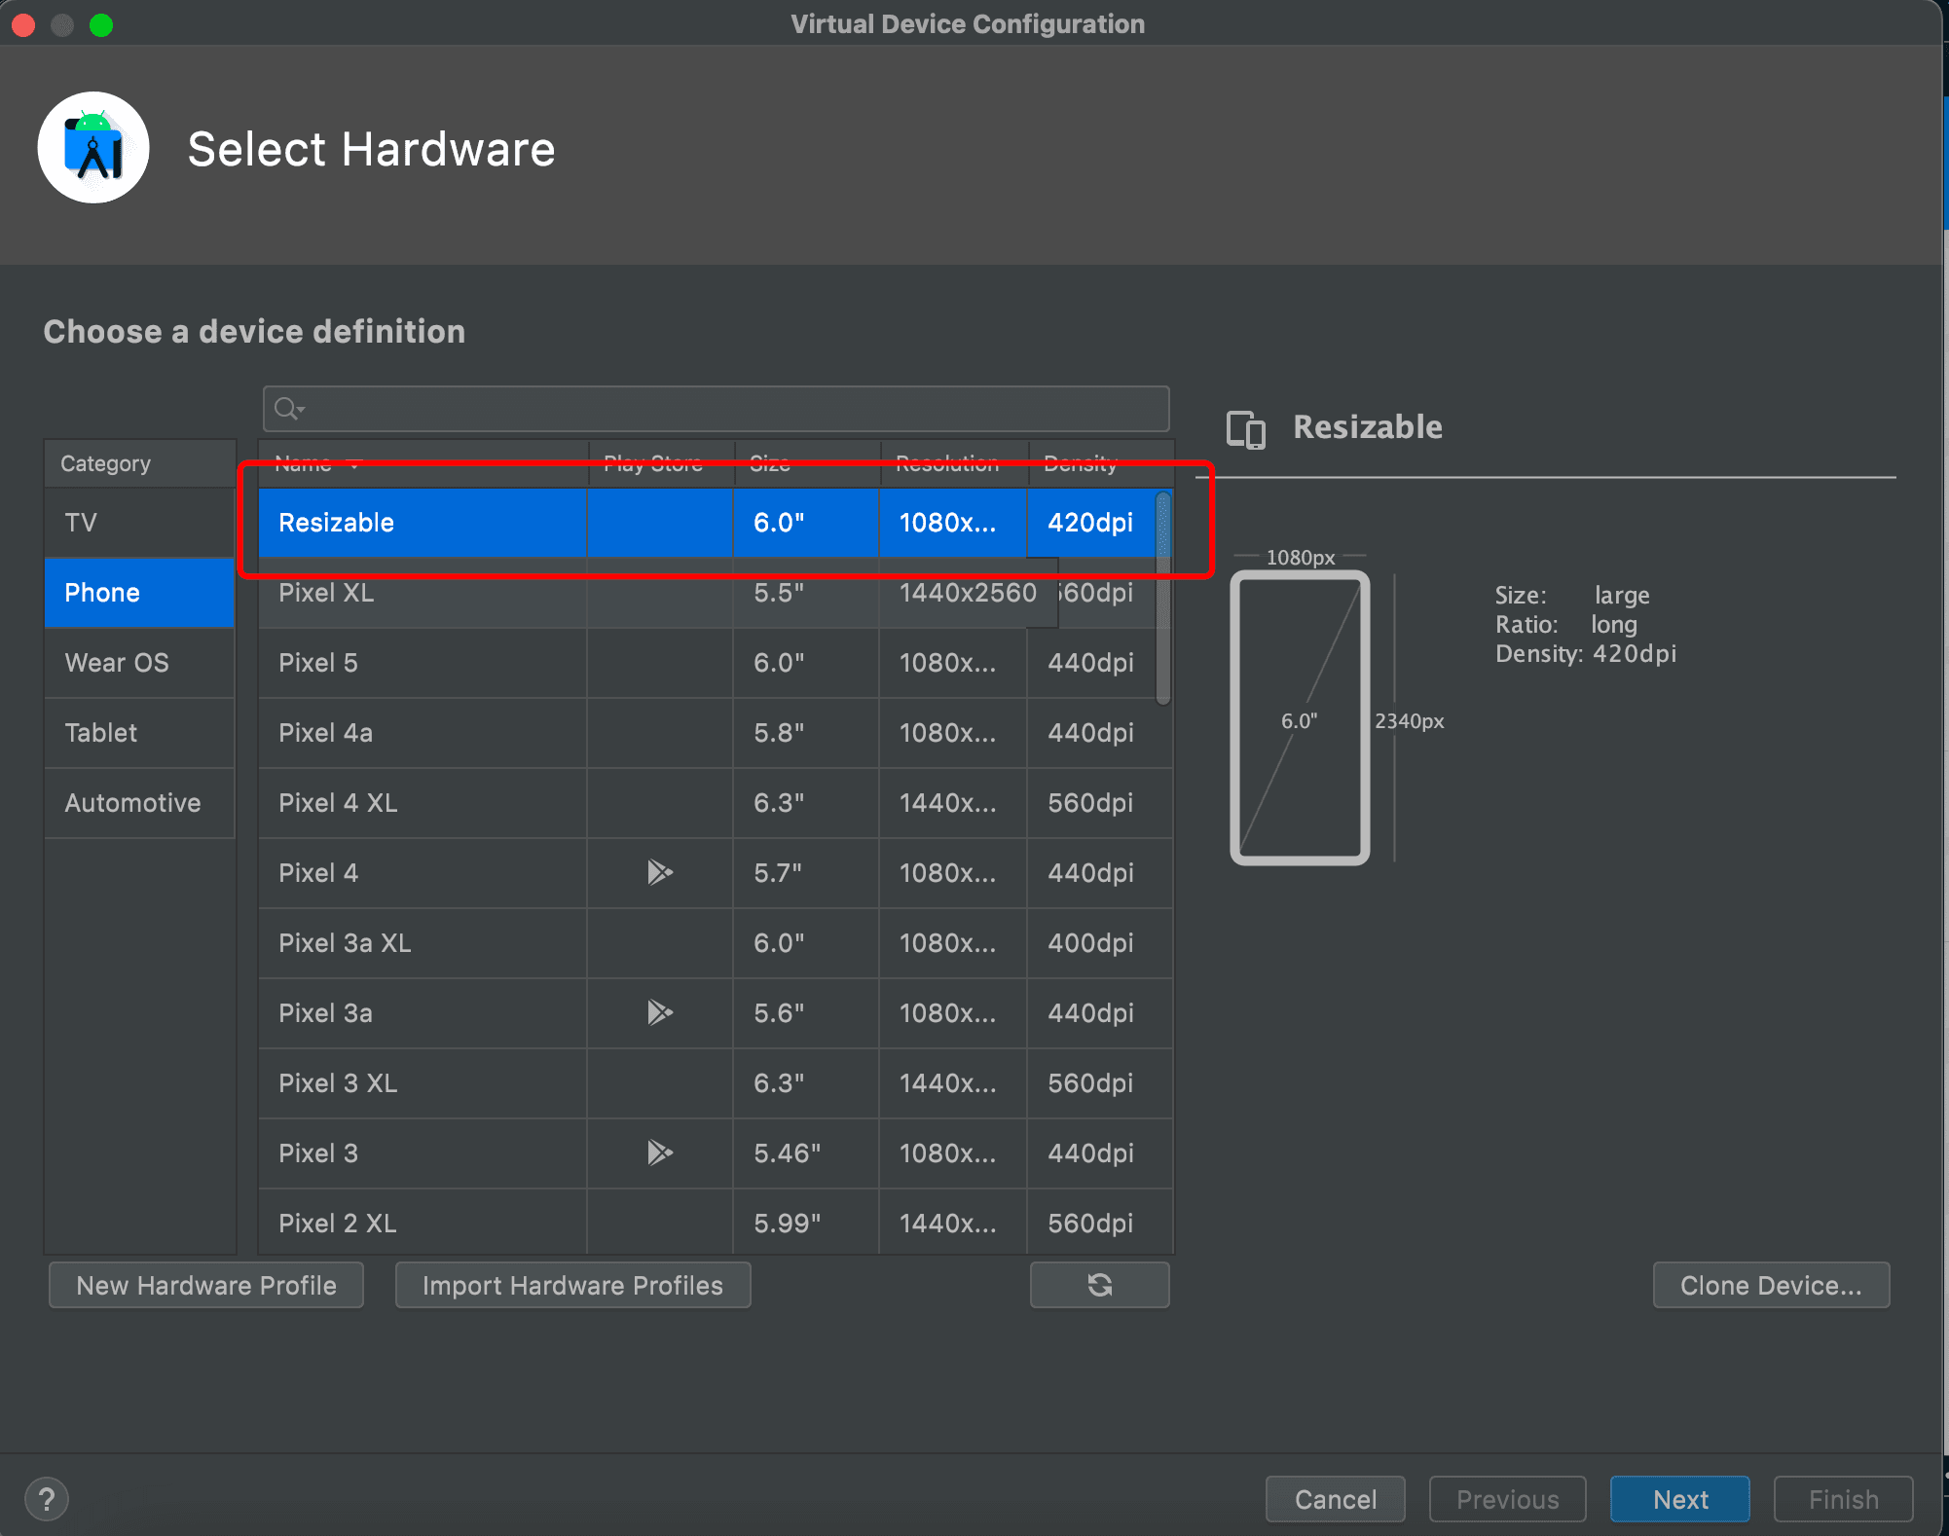Click the Resizable device icon in preview
Screen dimensions: 1949x1536
(x=1246, y=428)
